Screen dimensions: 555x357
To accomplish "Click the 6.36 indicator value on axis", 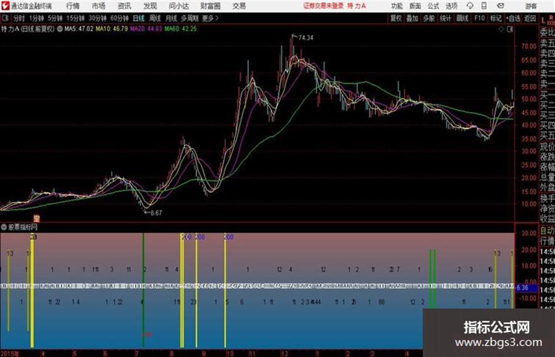I will [523, 288].
